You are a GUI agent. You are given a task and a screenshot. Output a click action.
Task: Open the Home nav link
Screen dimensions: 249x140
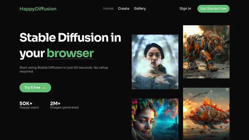pos(108,9)
